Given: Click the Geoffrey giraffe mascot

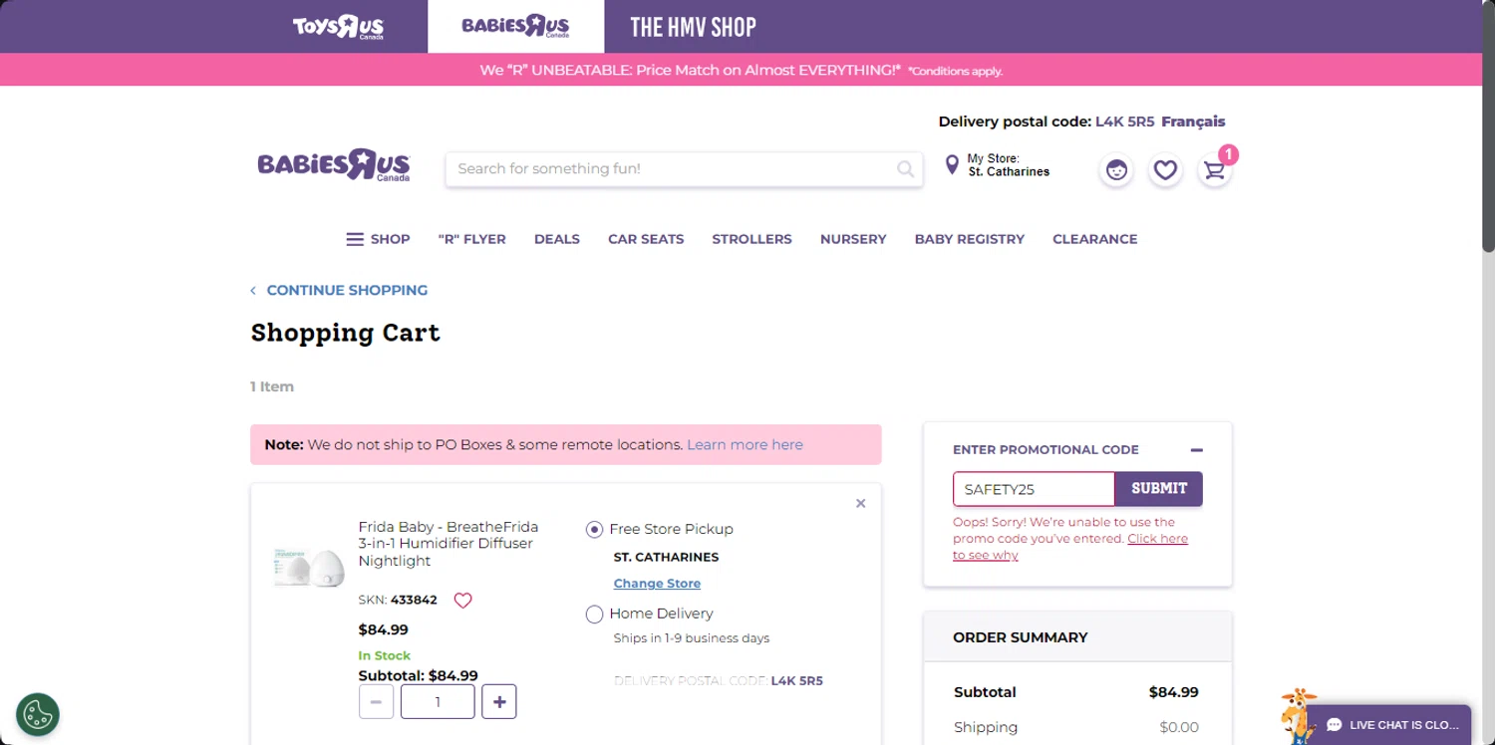Looking at the screenshot, I should click(1297, 715).
